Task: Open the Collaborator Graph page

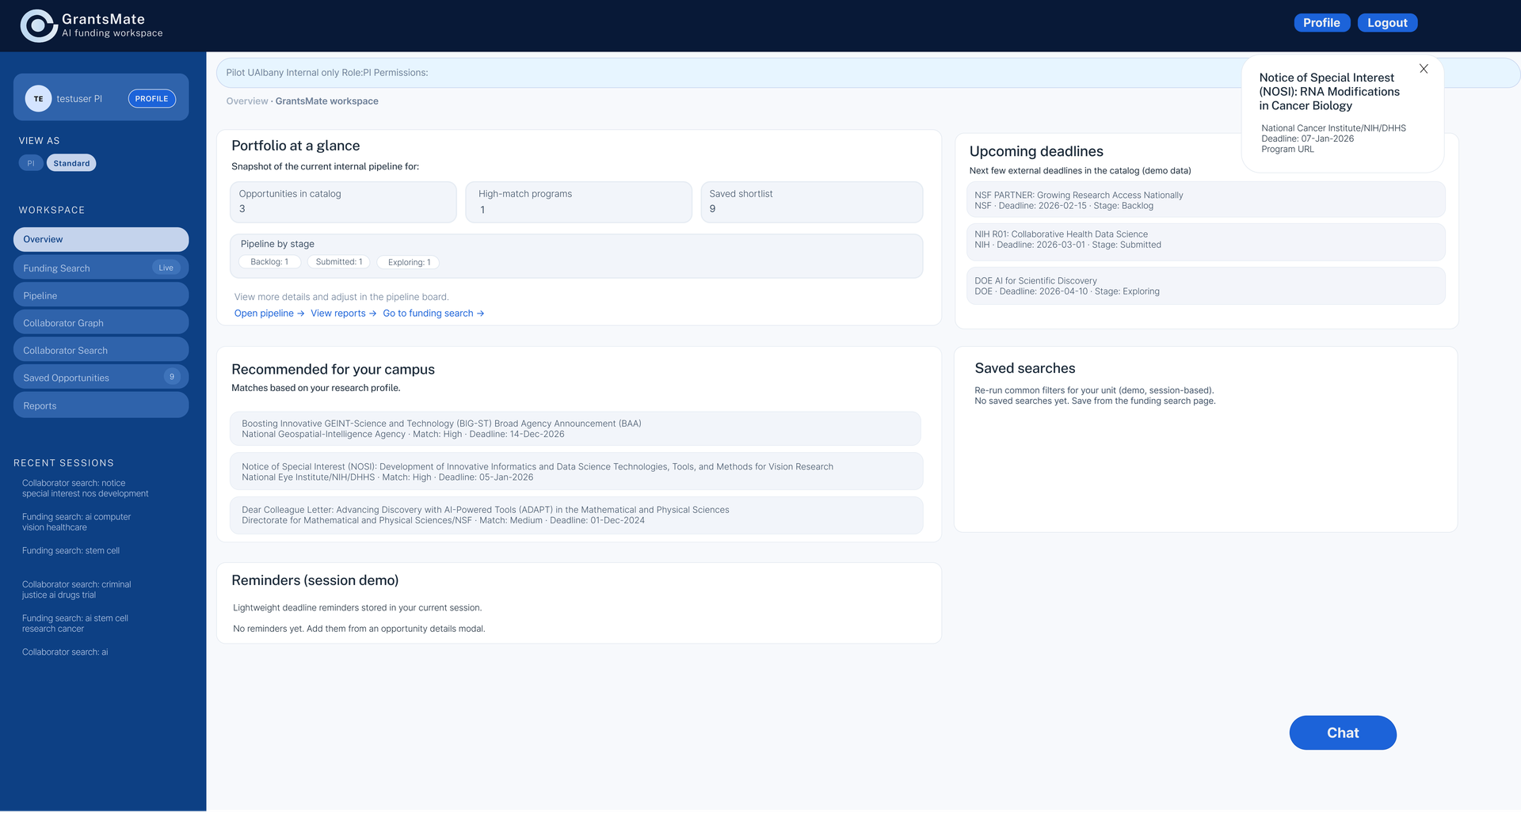Action: pos(101,323)
